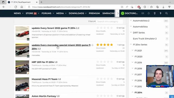Open the inbox envelope icon in site header
The width and height of the screenshot is (174, 98).
click(x=143, y=13)
